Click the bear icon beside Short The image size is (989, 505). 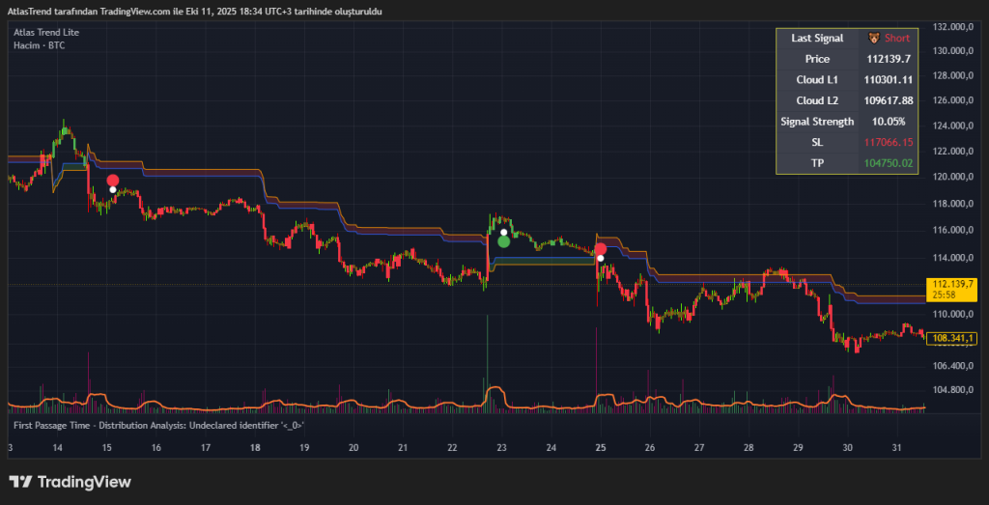pyautogui.click(x=873, y=39)
